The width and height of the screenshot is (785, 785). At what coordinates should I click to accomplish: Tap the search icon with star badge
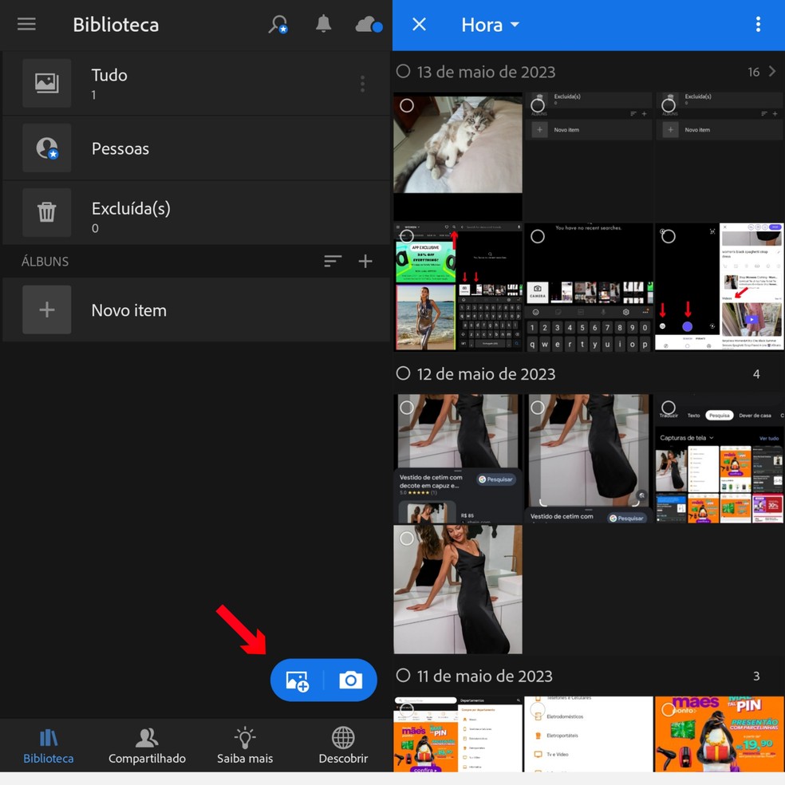pos(278,24)
